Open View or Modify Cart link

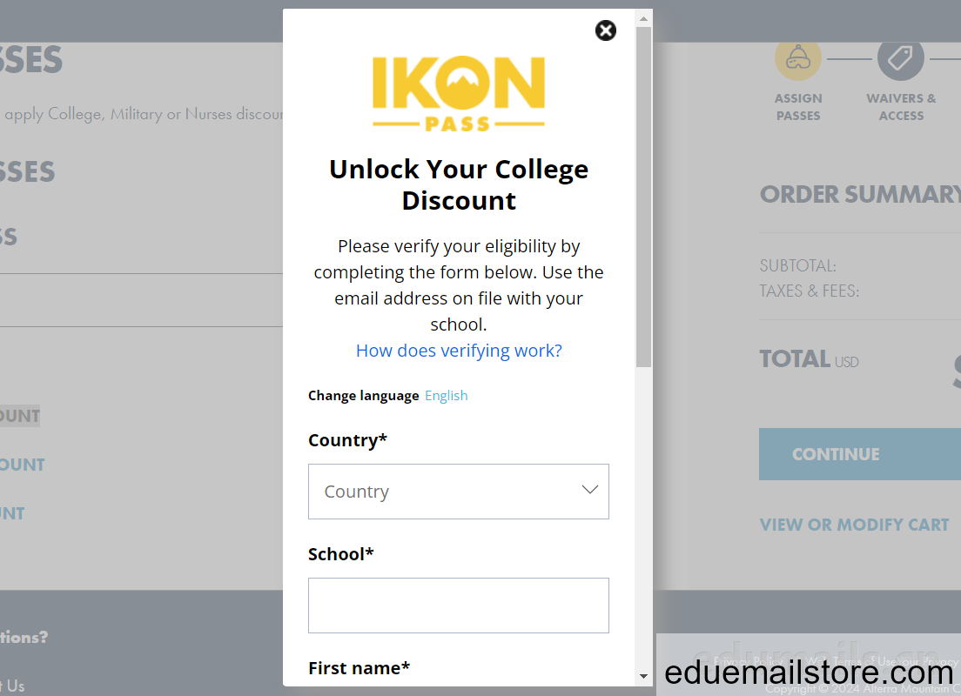pos(854,525)
